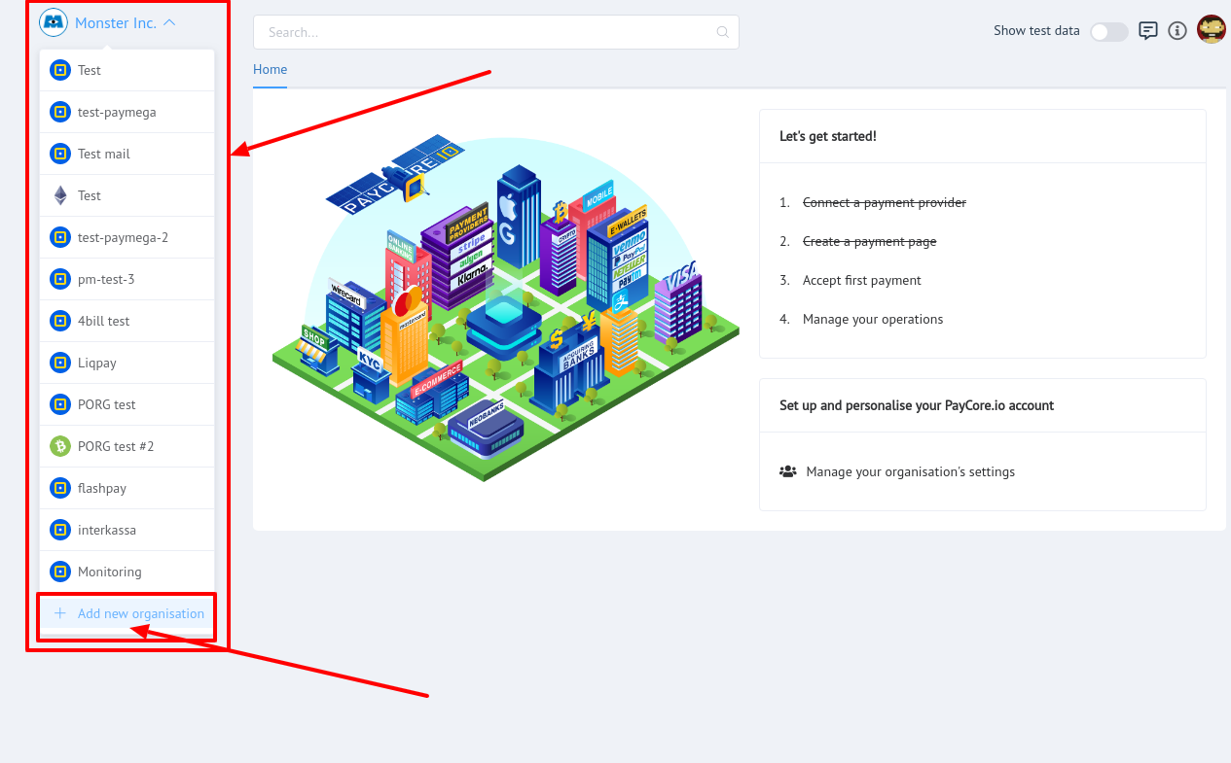Open Manage your organisation's settings
Screen dimensions: 1231x763
(910, 471)
